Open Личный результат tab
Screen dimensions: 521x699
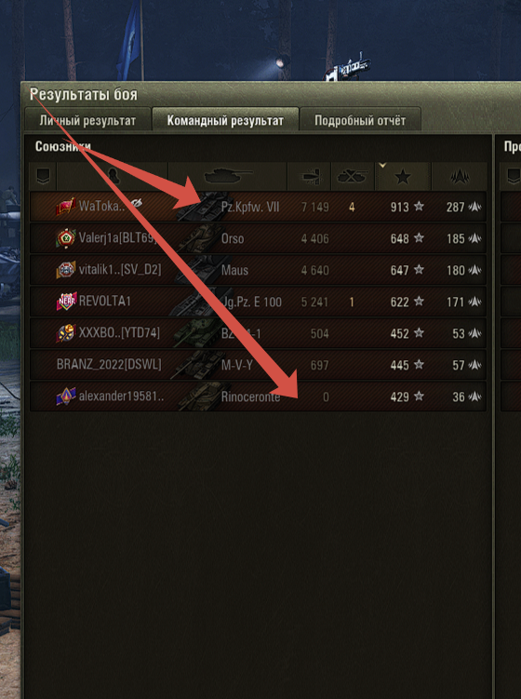(87, 120)
